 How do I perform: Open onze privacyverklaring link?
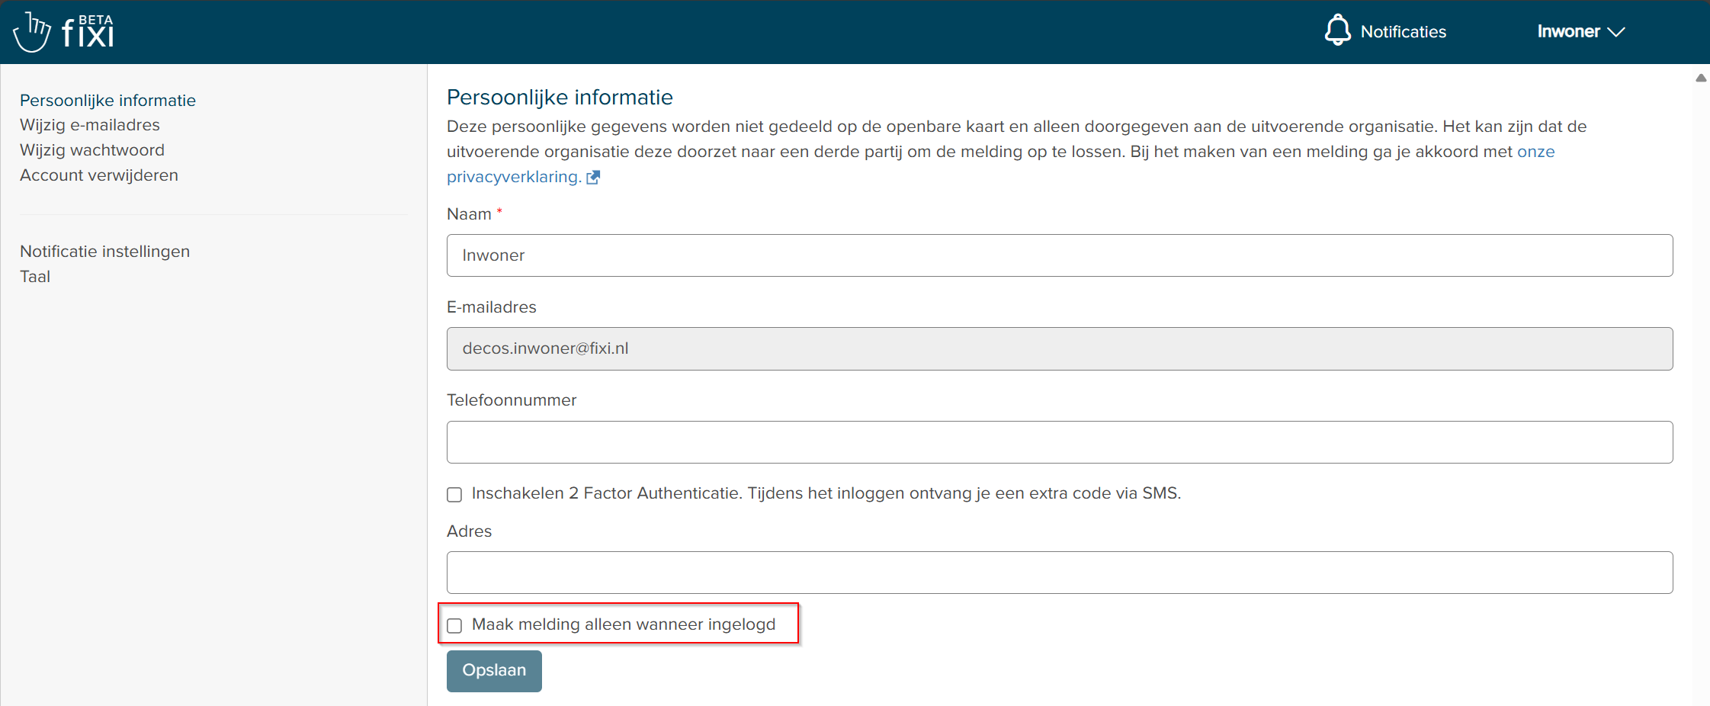pyautogui.click(x=512, y=176)
